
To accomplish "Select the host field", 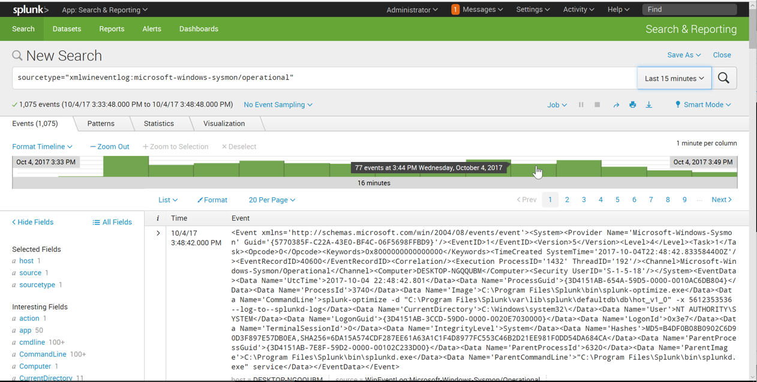I will pyautogui.click(x=26, y=261).
